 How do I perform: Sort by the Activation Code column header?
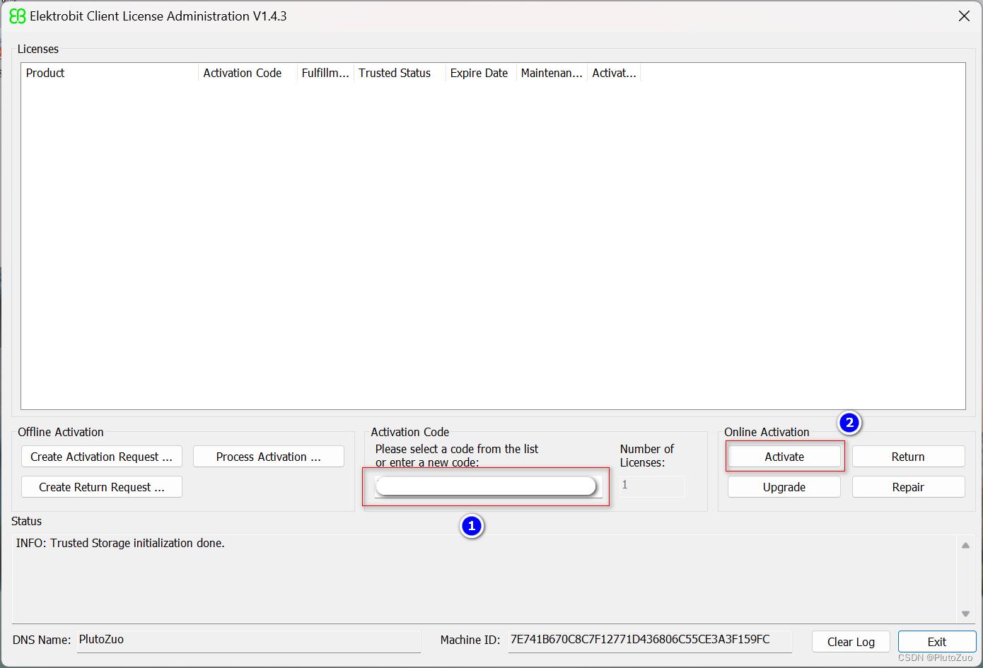[x=248, y=73]
